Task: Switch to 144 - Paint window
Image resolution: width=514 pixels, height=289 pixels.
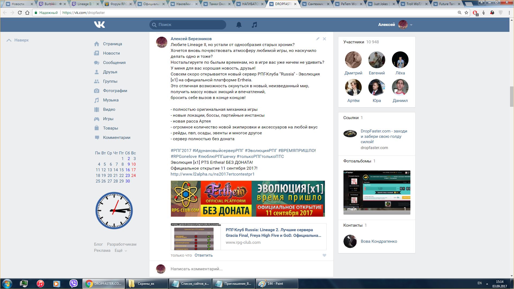Action: tap(277, 284)
